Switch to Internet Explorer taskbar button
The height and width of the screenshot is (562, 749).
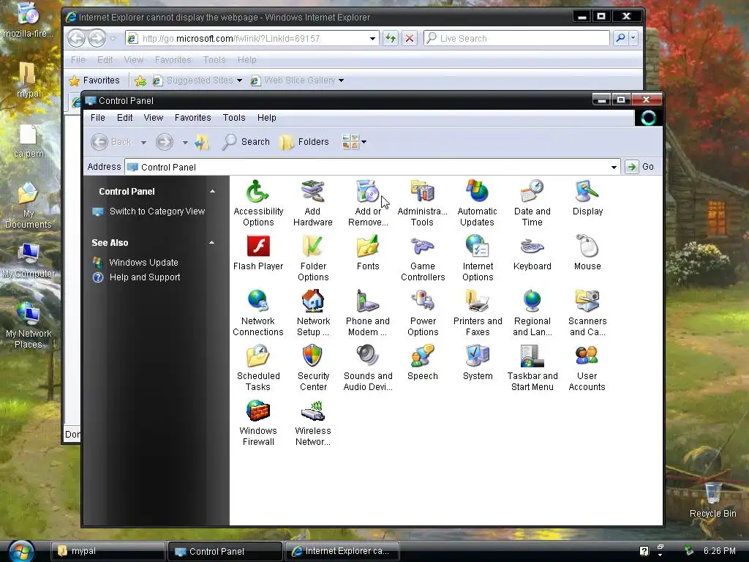point(342,551)
